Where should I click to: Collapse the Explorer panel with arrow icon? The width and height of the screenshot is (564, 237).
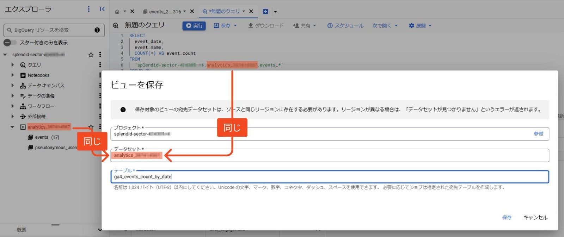point(102,9)
